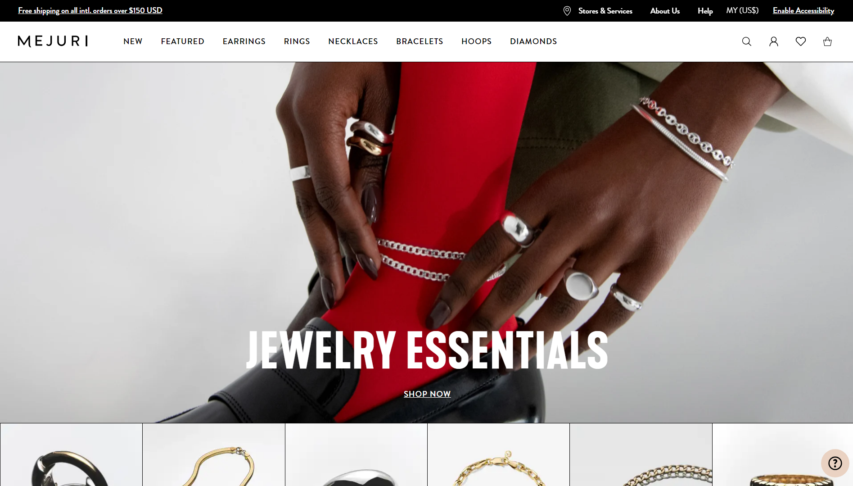Viewport: 853px width, 486px height.
Task: Expand the EARRINGS menu
Action: 244,41
